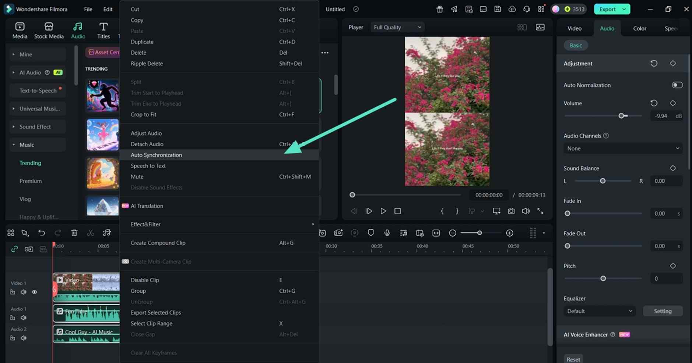Add Pitch keyframe diamond icon

click(x=673, y=266)
